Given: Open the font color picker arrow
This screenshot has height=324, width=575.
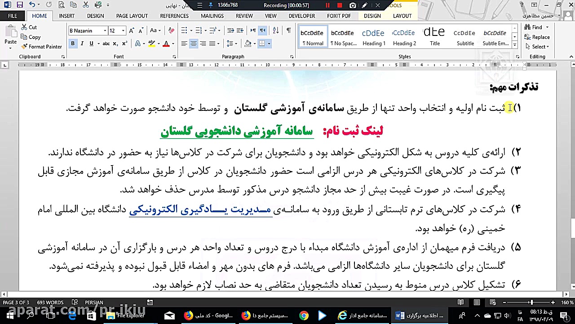Looking at the screenshot, I should [173, 44].
